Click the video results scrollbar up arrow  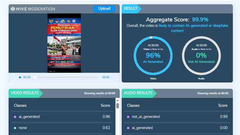(118, 100)
